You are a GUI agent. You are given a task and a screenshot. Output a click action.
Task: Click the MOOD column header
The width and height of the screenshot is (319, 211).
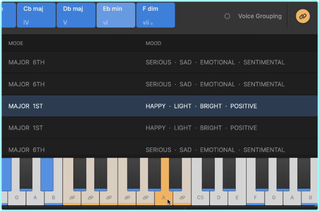(x=153, y=43)
